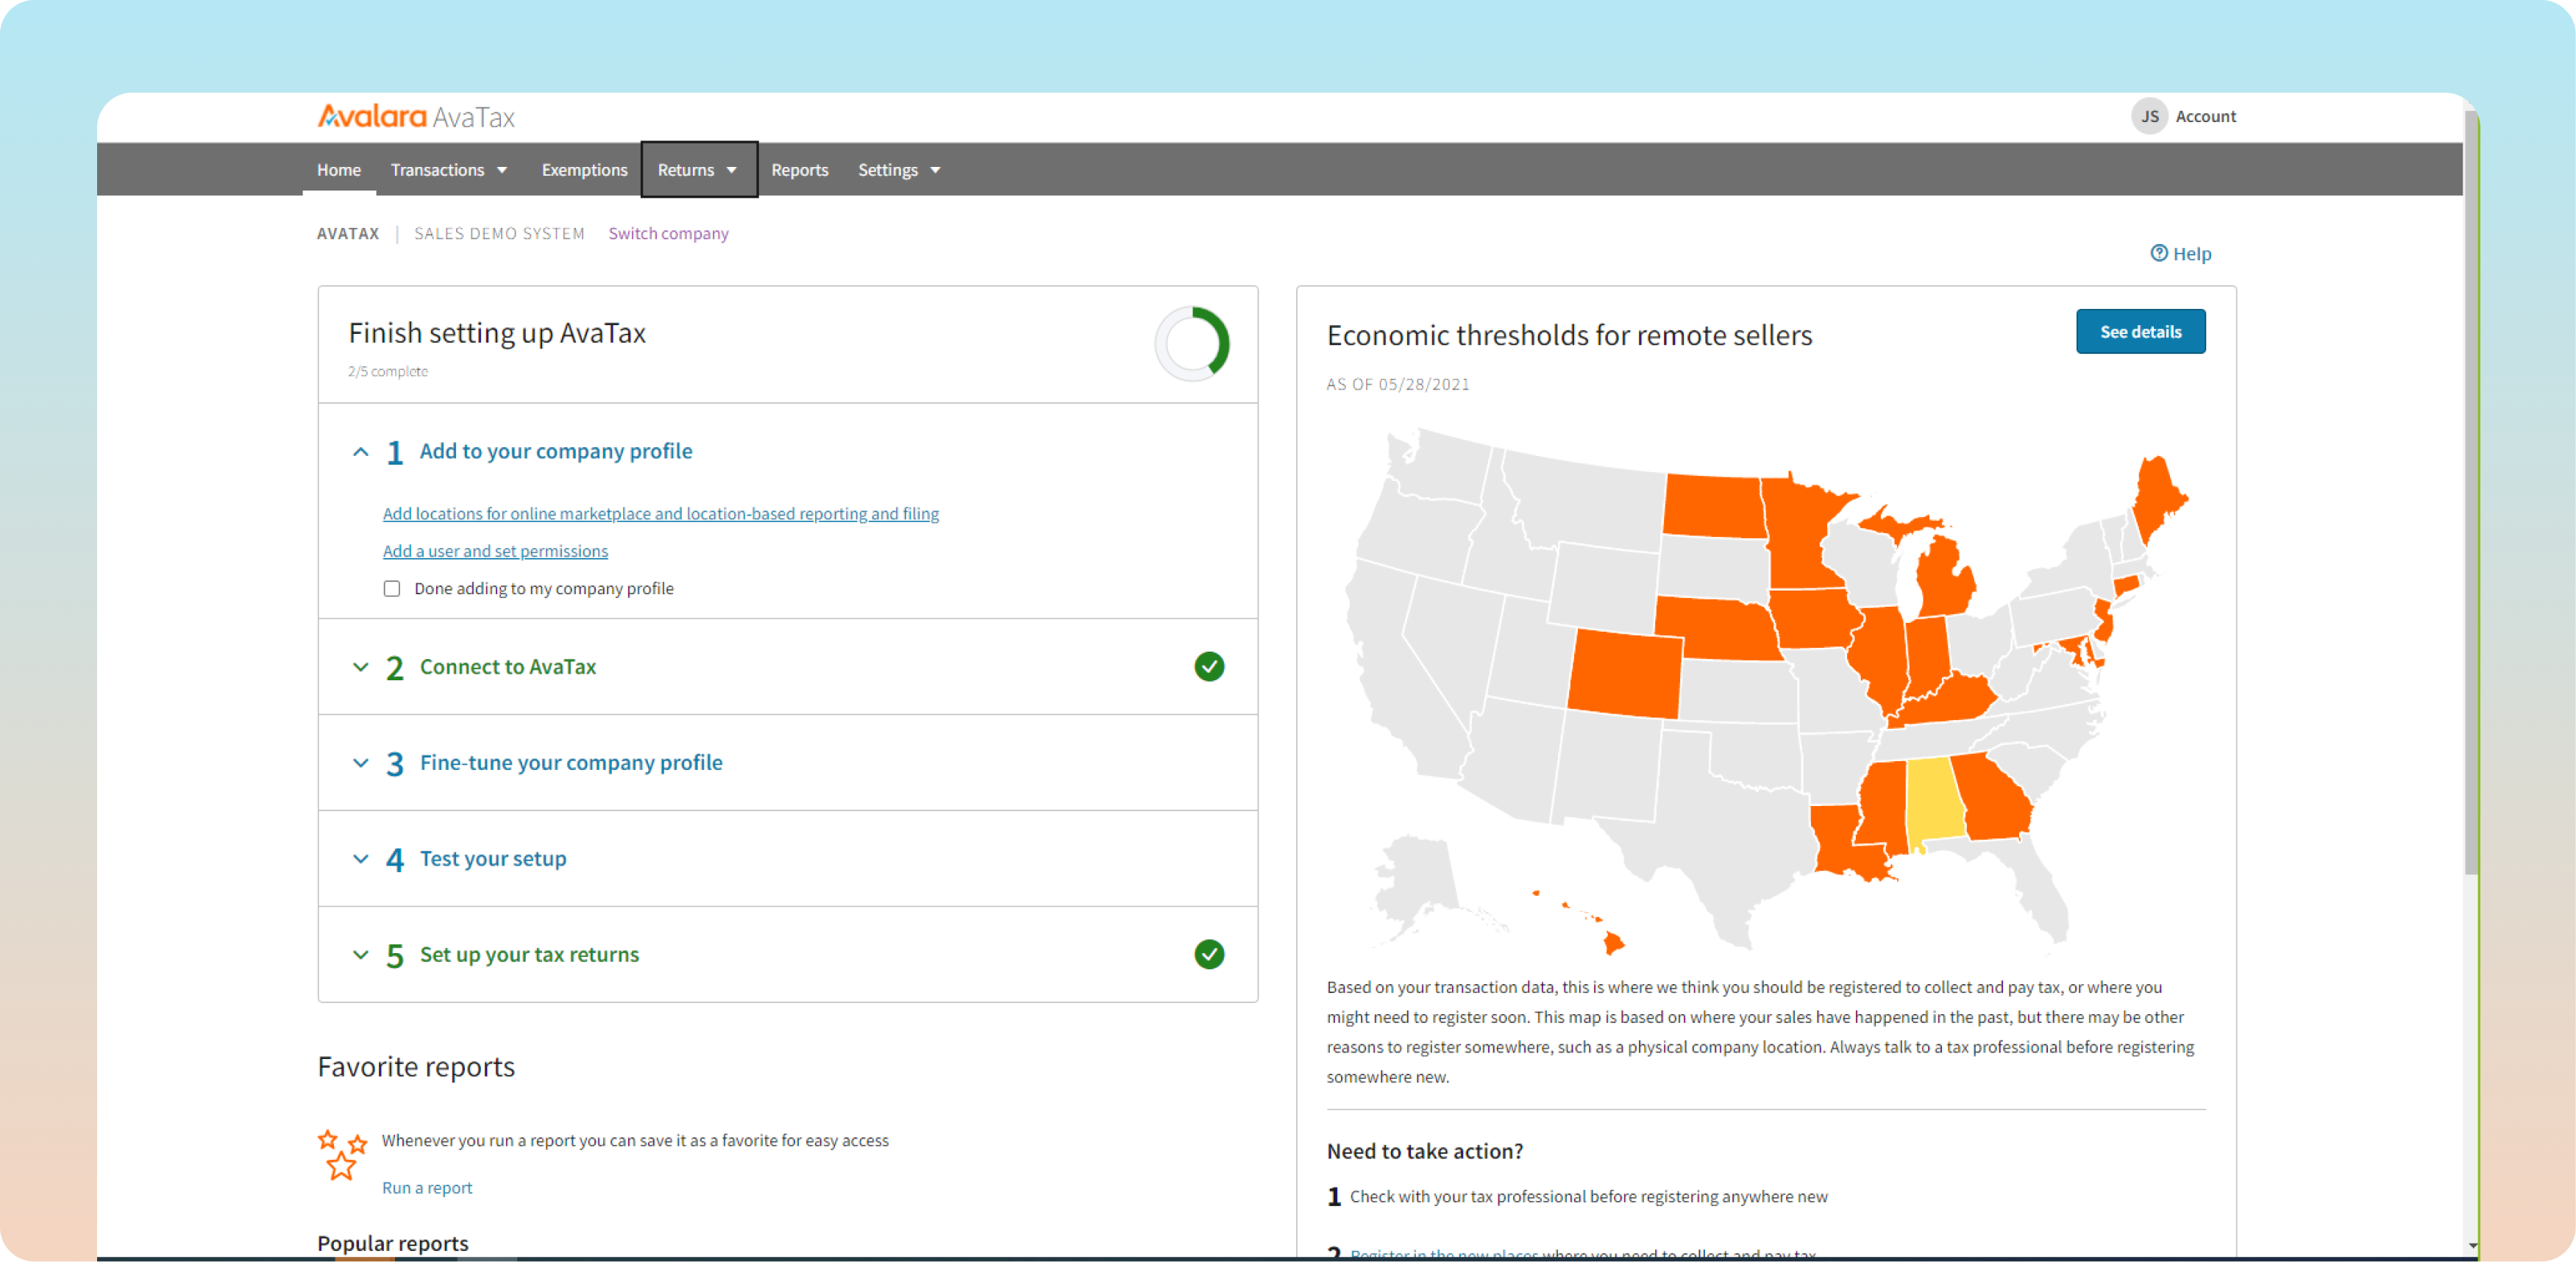Check Done adding to my company profile
This screenshot has height=1262, width=2576.
(x=392, y=589)
